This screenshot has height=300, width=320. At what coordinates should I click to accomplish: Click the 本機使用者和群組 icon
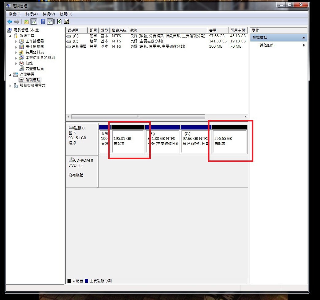[21, 58]
